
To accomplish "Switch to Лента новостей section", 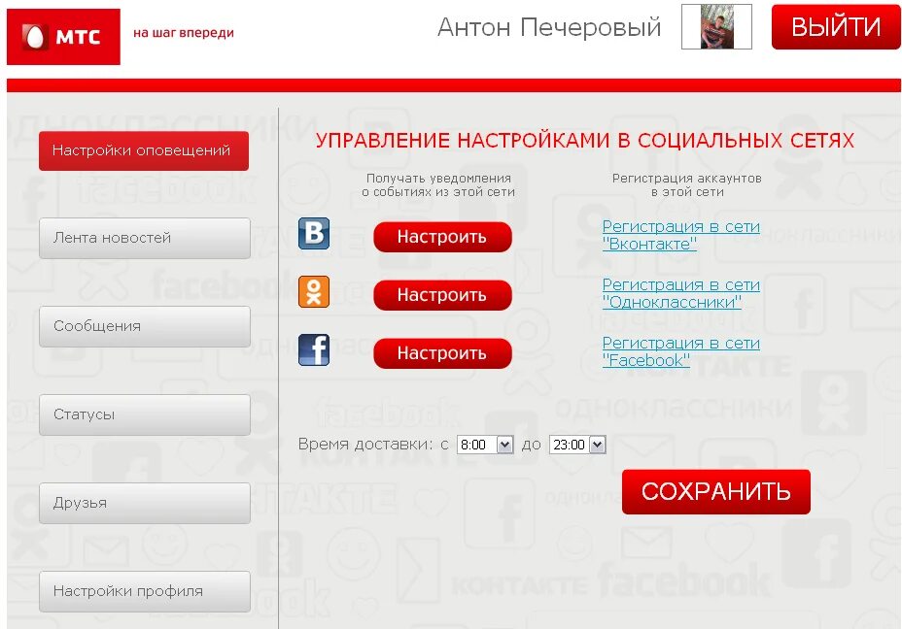I will (144, 237).
